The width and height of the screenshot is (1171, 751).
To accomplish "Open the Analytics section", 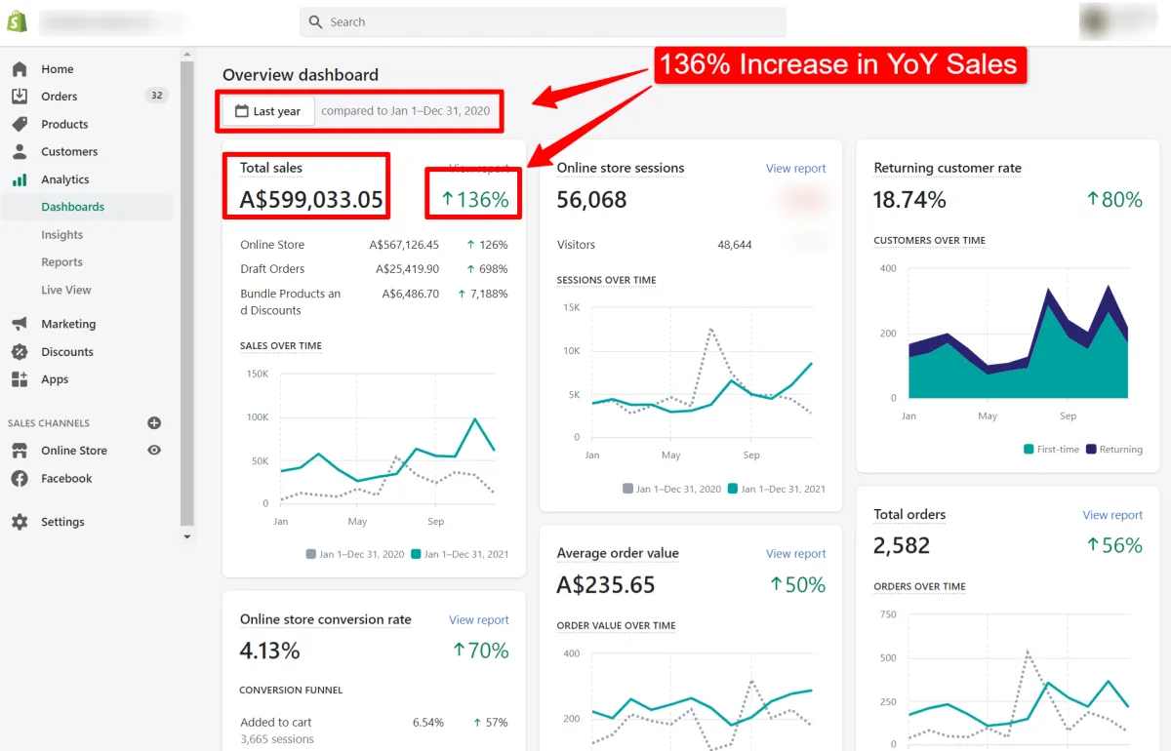I will point(65,179).
